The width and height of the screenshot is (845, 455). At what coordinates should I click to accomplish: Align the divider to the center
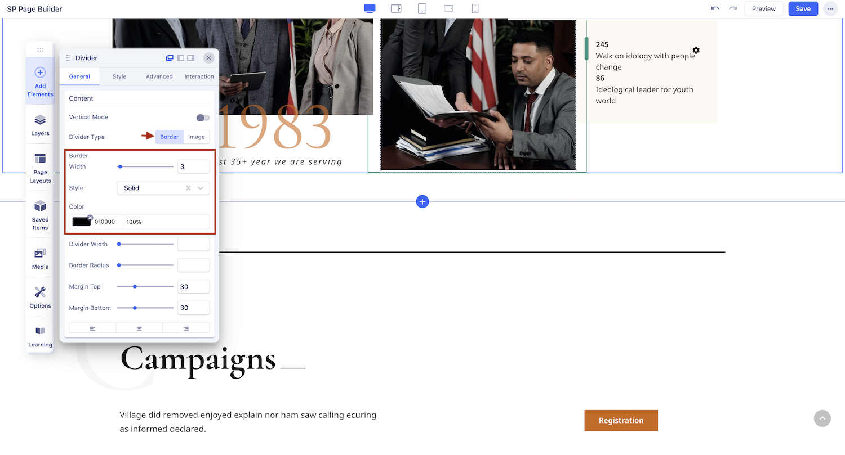(139, 328)
